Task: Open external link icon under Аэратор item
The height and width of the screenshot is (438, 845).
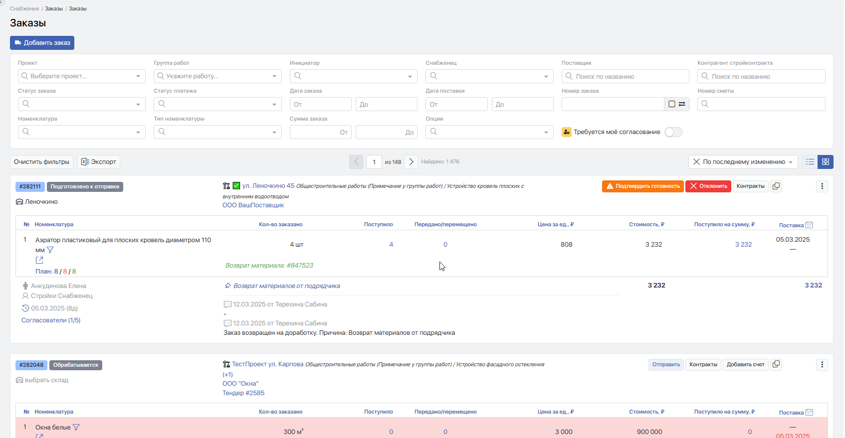Action: click(x=39, y=260)
